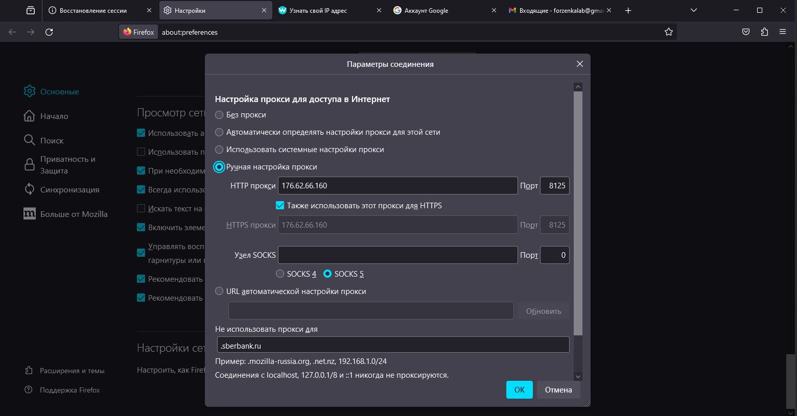Select the Без прокси radio option

click(219, 115)
